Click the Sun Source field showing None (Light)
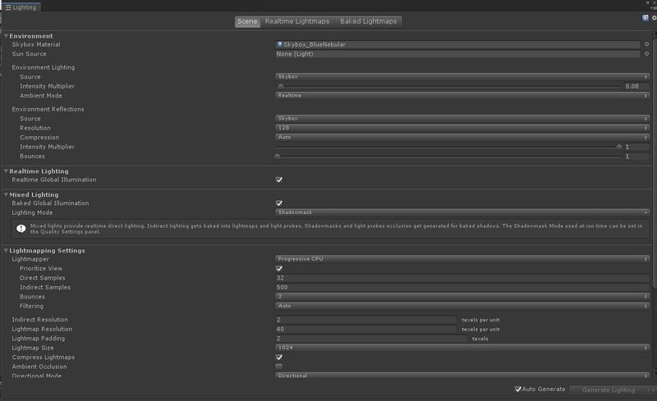Image resolution: width=657 pixels, height=401 pixels. tap(457, 54)
